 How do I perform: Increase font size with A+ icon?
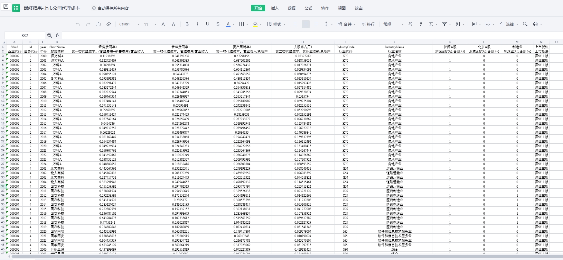pyautogui.click(x=164, y=24)
